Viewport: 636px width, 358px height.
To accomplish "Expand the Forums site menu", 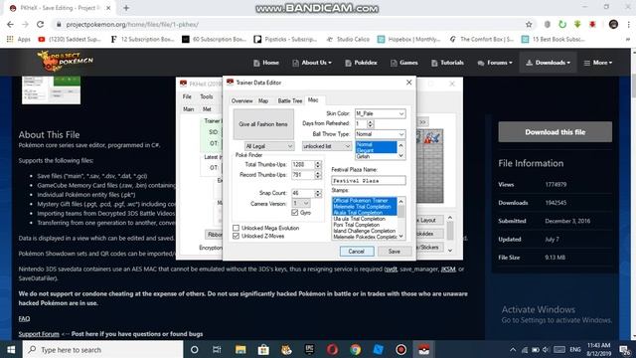I will (x=495, y=63).
